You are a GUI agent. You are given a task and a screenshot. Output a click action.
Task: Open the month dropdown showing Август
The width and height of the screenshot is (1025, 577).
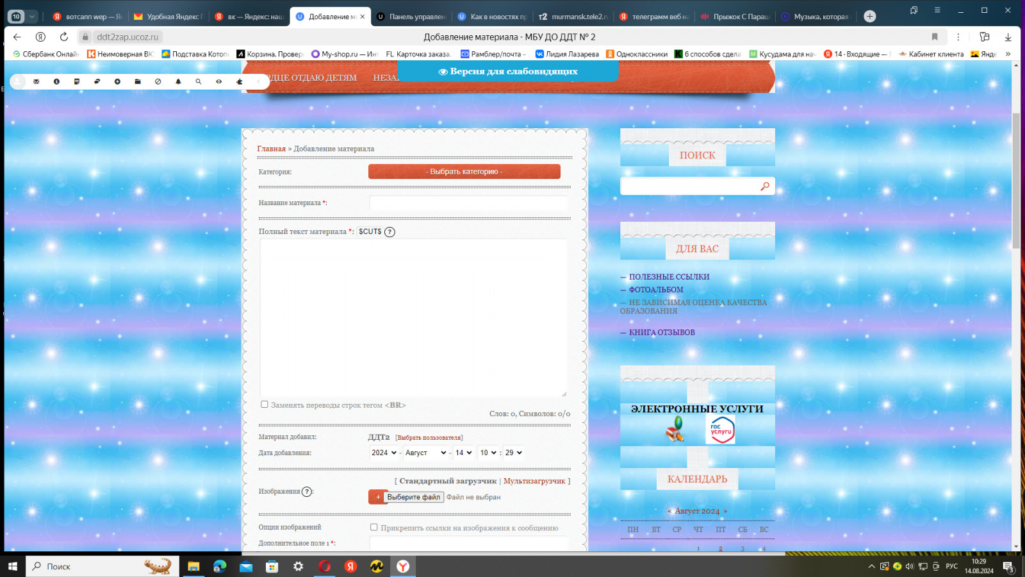tap(425, 453)
